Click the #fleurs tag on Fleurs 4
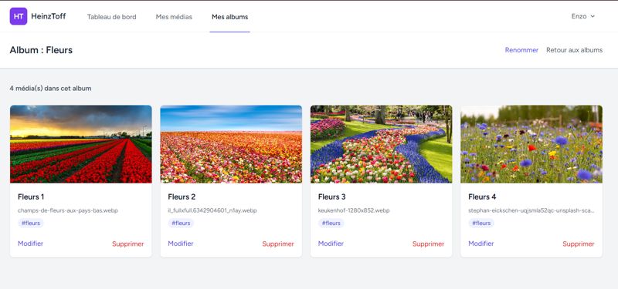Screen dimensions: 618x289 pos(481,223)
